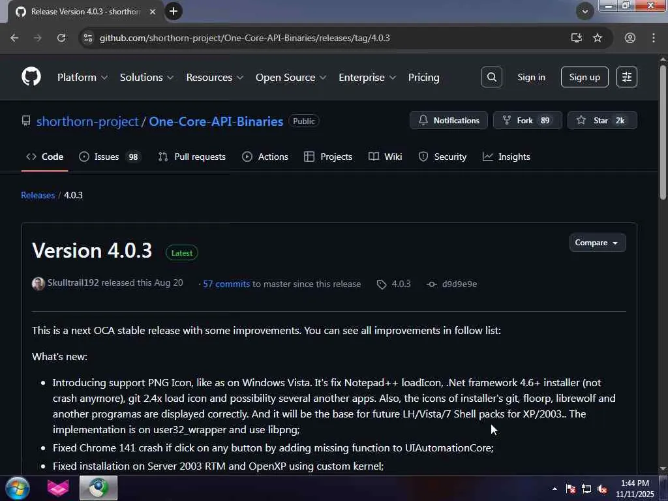This screenshot has height=501, width=668.
Task: Switch to the Wiki tab
Action: click(385, 157)
